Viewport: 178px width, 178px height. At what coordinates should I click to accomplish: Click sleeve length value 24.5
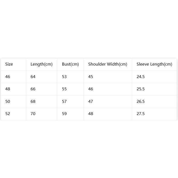(x=140, y=77)
